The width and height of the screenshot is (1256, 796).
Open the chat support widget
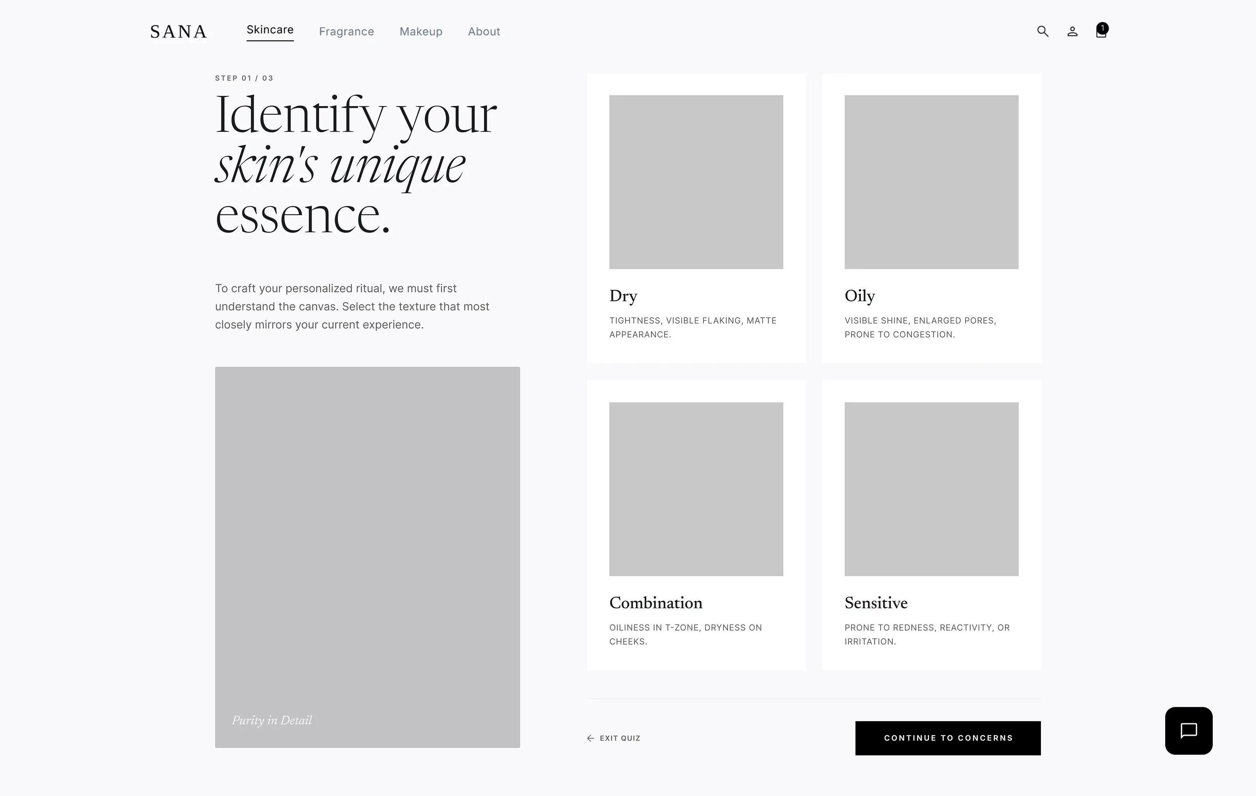(1188, 730)
